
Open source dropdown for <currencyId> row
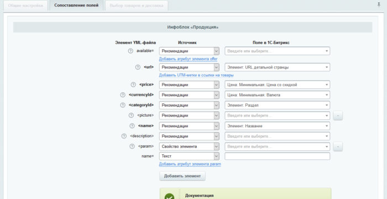click(x=189, y=95)
